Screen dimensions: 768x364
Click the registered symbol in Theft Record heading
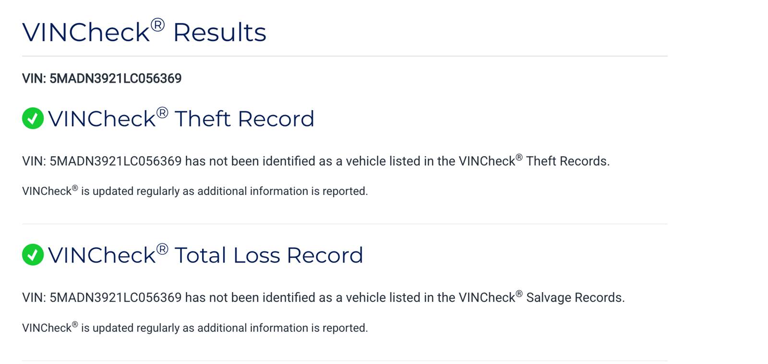(x=162, y=113)
